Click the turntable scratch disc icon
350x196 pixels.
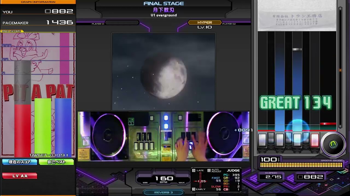coord(333,145)
